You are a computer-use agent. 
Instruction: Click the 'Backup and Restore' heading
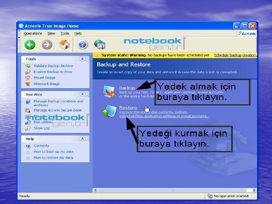click(x=124, y=65)
